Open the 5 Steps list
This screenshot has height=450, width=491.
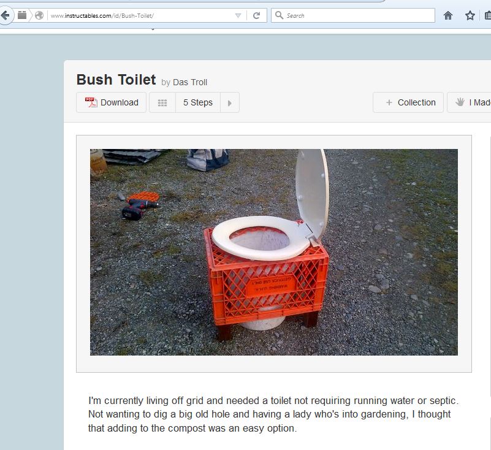click(198, 103)
